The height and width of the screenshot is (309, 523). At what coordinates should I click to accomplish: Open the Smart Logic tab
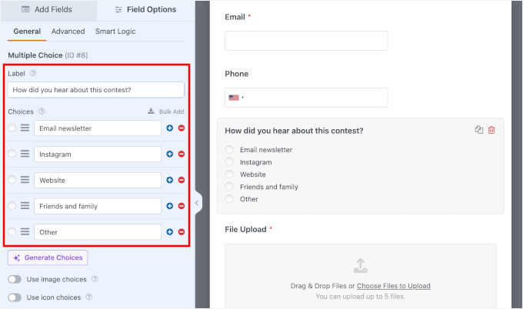[x=116, y=32]
